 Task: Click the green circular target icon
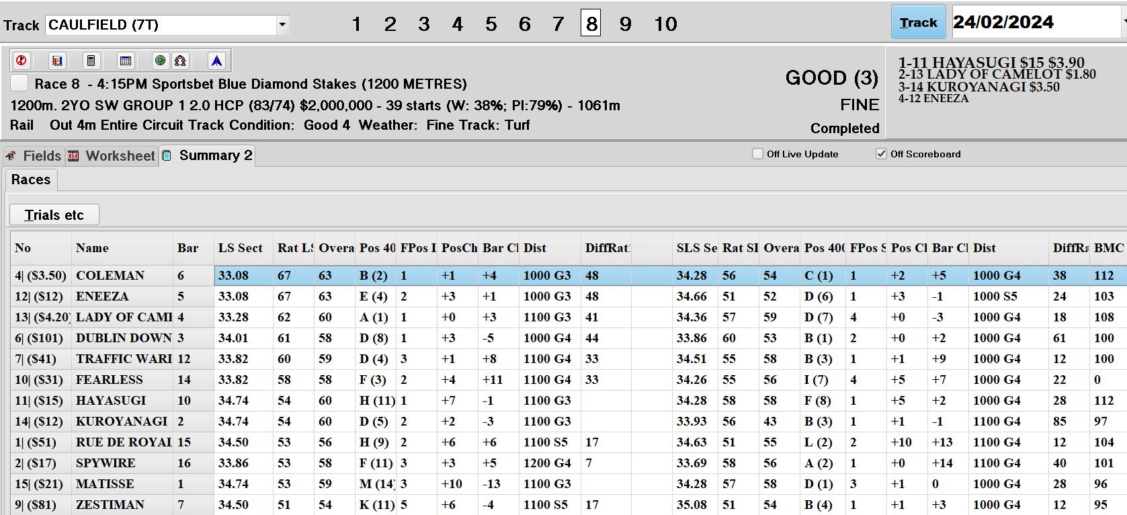click(160, 61)
